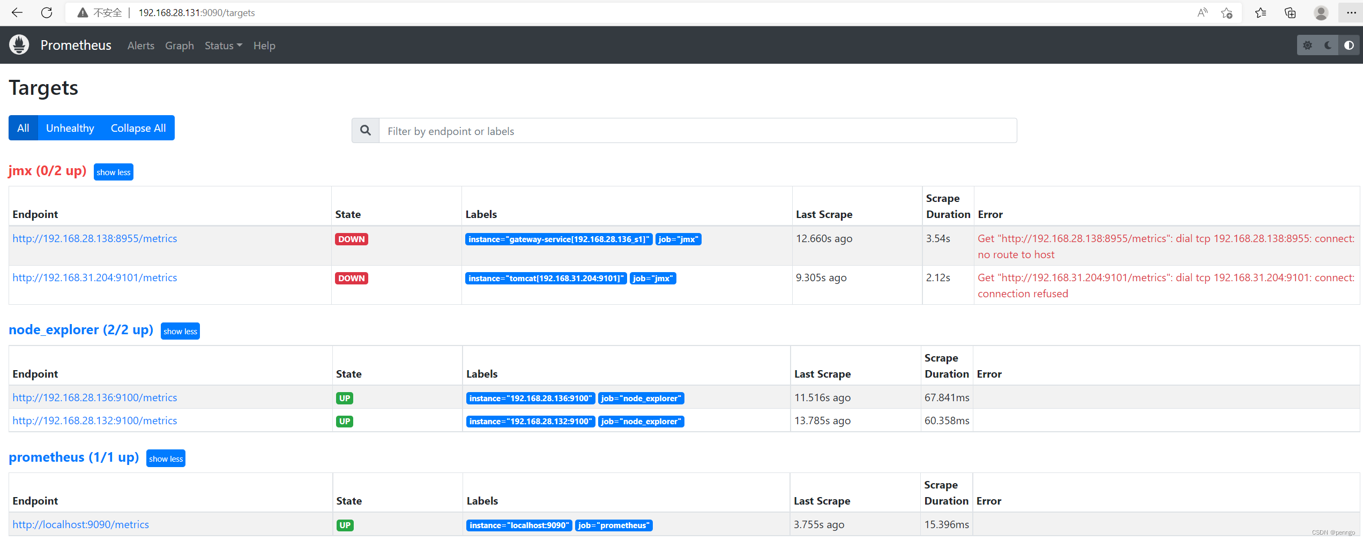
Task: Click DOWN badge for gateway-service target
Action: tap(352, 239)
